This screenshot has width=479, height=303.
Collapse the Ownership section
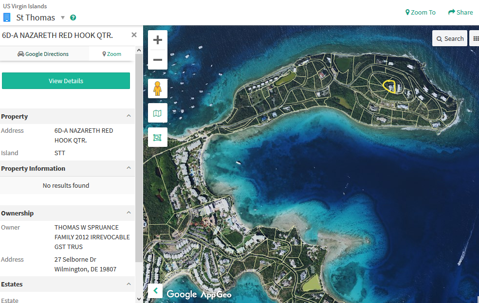[129, 213]
